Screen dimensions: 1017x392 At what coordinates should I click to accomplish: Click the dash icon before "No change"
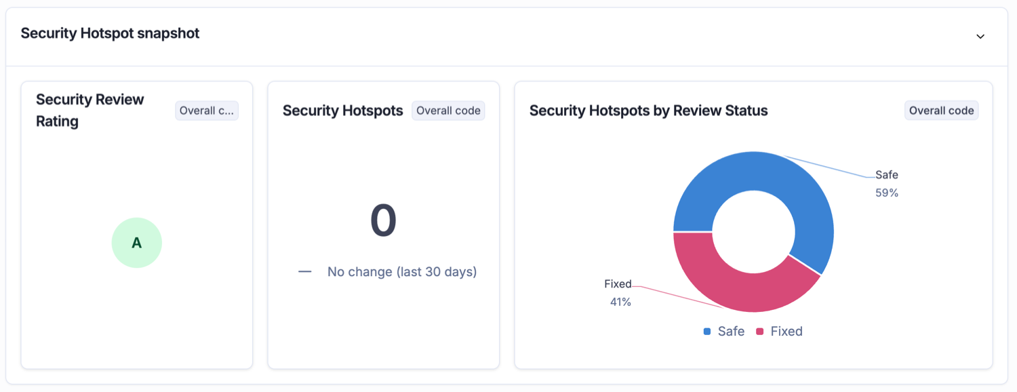(x=303, y=271)
